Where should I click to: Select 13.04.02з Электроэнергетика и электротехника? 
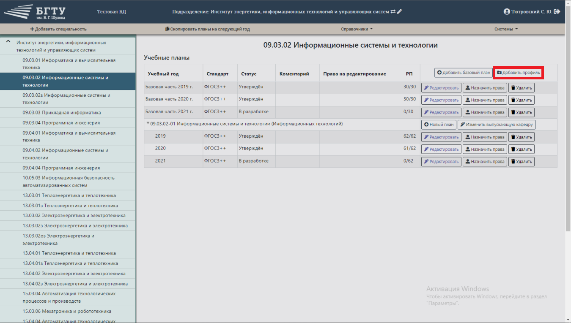click(68, 284)
